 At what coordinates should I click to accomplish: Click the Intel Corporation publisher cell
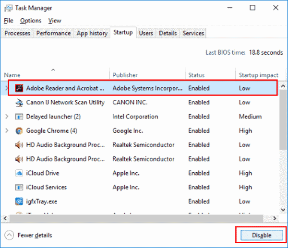point(135,117)
